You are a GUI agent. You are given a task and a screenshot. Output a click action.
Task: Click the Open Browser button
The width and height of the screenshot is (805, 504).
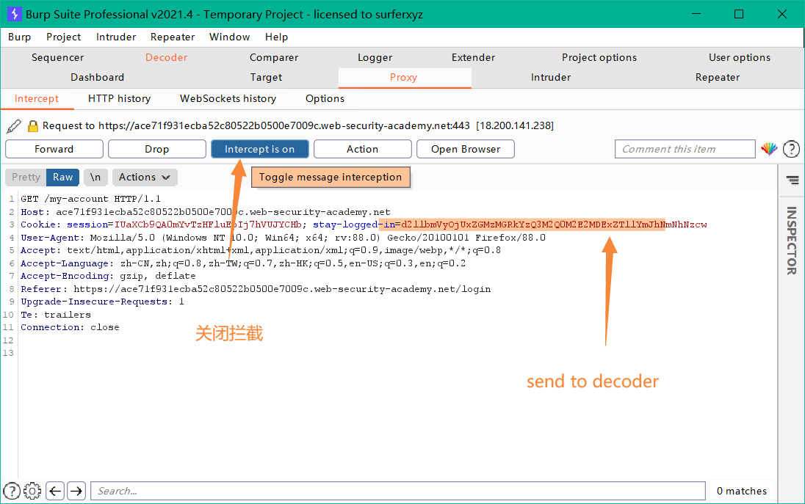(x=466, y=149)
